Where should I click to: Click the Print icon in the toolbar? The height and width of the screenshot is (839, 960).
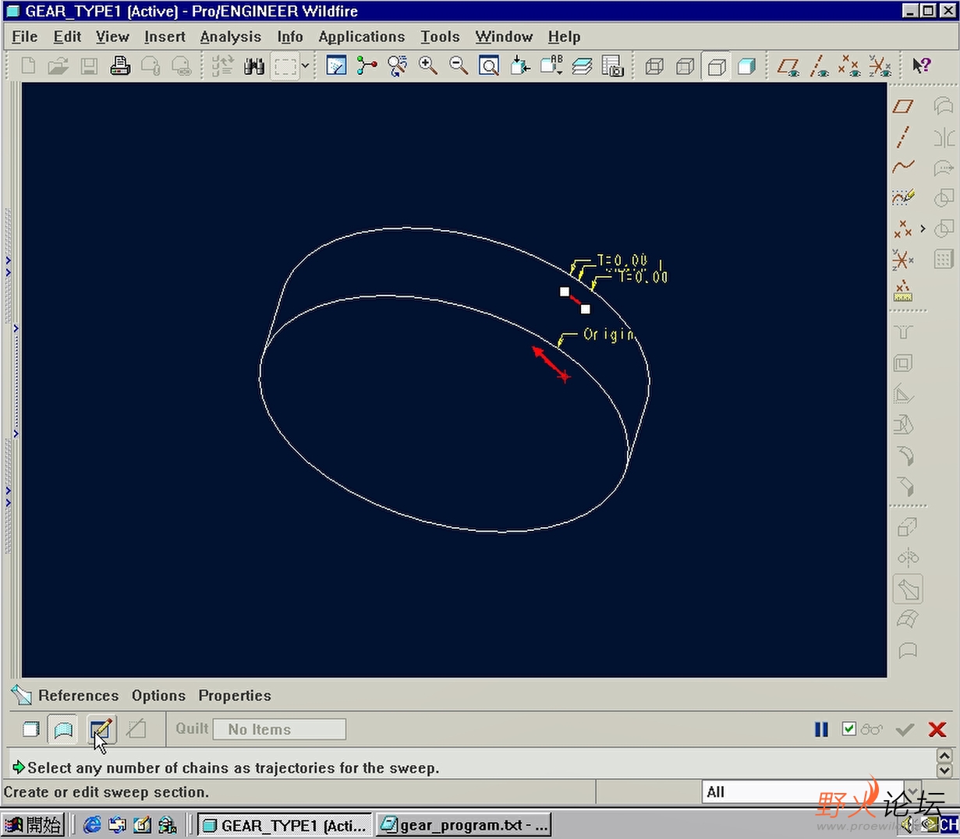[120, 66]
